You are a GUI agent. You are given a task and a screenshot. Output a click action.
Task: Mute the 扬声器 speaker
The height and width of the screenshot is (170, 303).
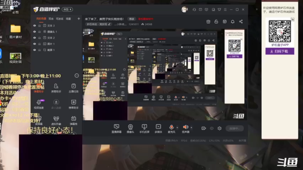(x=186, y=128)
